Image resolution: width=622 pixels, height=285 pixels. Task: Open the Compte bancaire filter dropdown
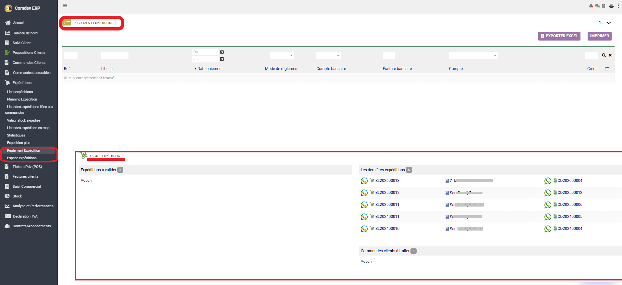pyautogui.click(x=328, y=55)
